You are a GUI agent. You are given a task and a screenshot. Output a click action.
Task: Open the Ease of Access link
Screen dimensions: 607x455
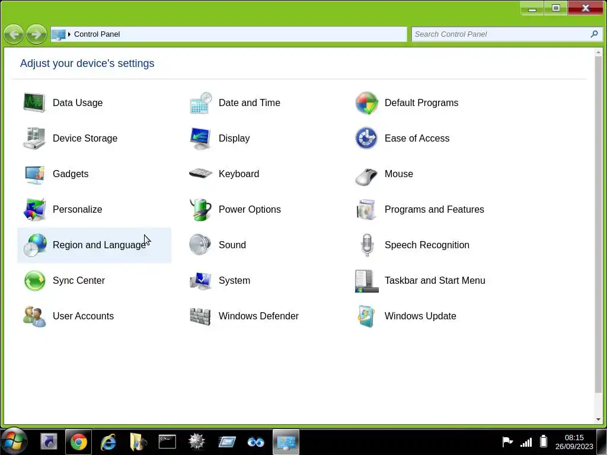pos(417,139)
